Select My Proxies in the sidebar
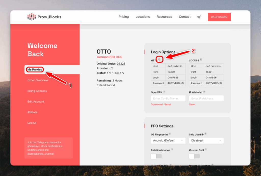 point(35,70)
